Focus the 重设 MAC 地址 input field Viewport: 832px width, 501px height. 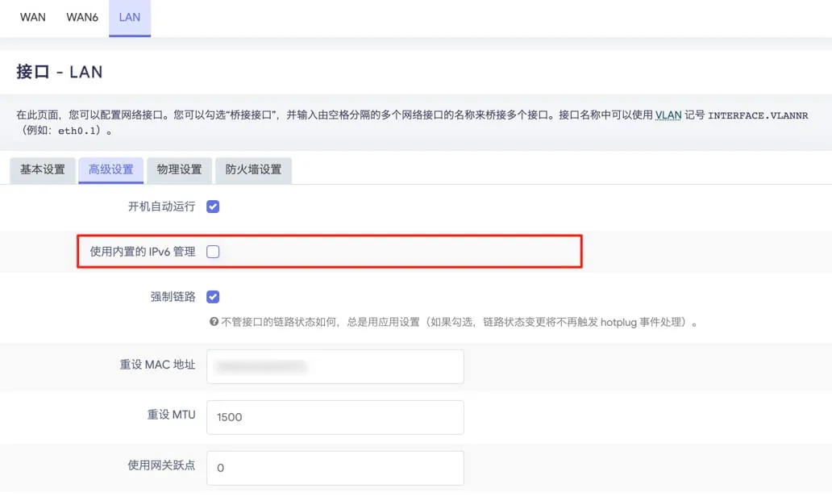point(335,366)
